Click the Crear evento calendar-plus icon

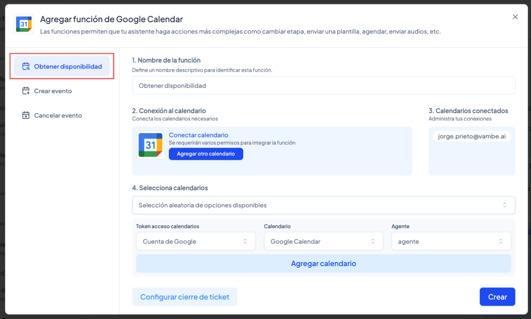point(26,91)
